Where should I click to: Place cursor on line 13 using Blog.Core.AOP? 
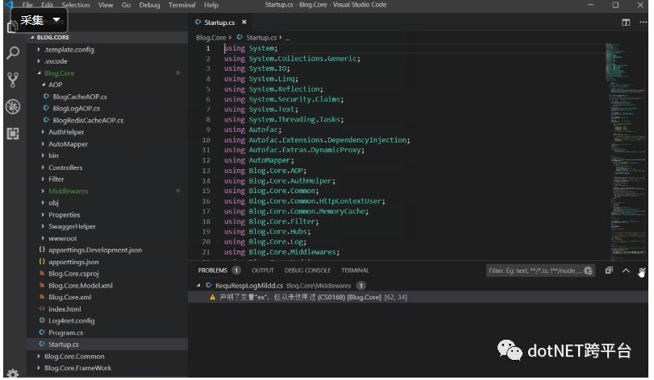click(x=265, y=171)
